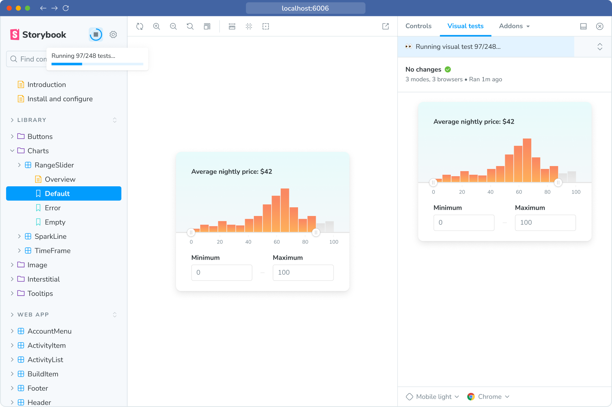The image size is (612, 407).
Task: Open the Addons tab menu
Action: point(514,26)
